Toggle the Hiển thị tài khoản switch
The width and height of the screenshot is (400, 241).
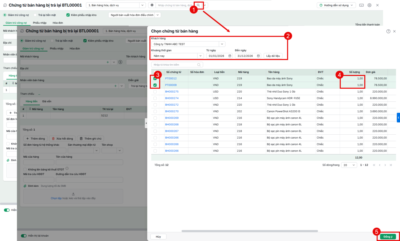(24, 236)
